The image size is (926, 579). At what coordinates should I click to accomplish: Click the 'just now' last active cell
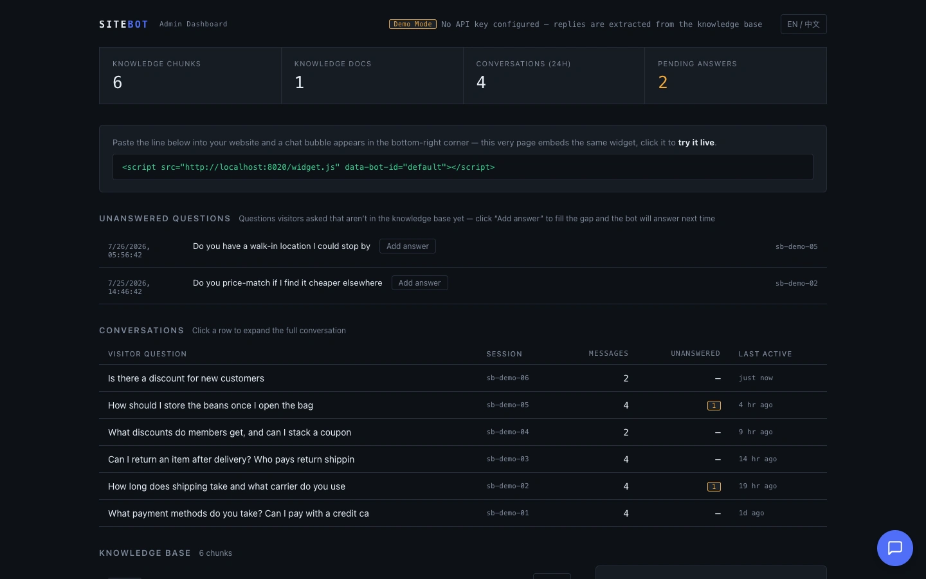pyautogui.click(x=756, y=378)
